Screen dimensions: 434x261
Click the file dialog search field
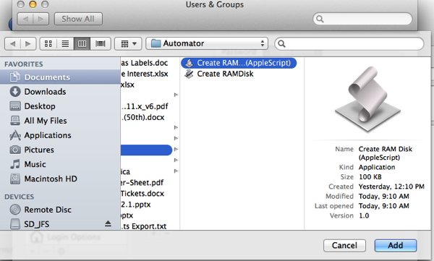pos(349,43)
